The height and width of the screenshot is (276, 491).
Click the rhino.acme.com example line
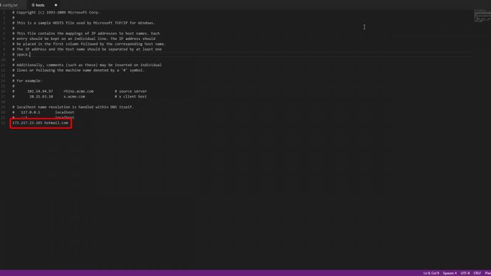point(79,91)
